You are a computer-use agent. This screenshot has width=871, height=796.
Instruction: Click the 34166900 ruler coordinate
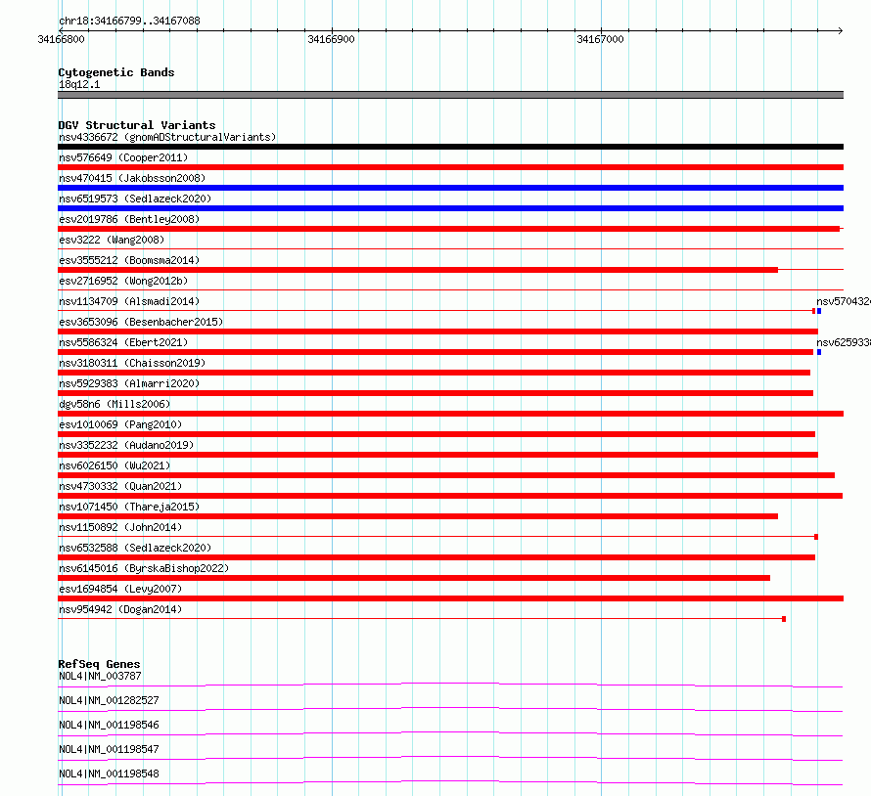(x=331, y=39)
